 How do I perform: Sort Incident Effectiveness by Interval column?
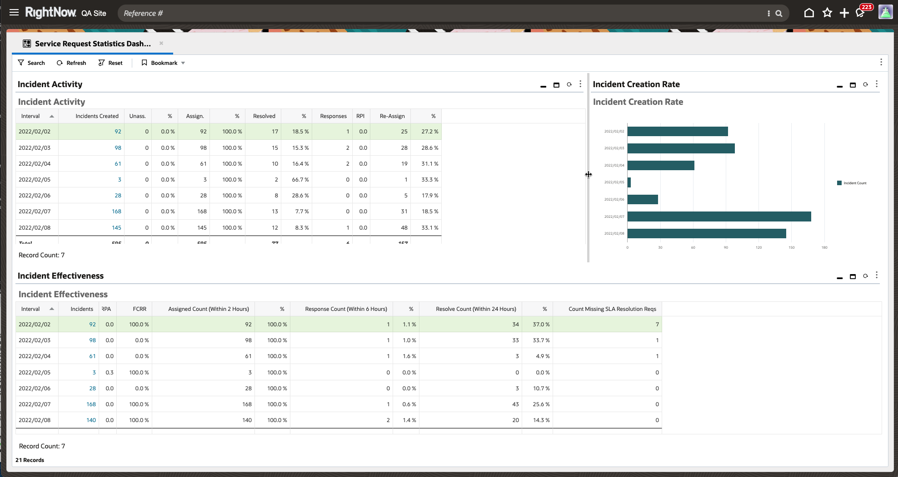pos(37,309)
